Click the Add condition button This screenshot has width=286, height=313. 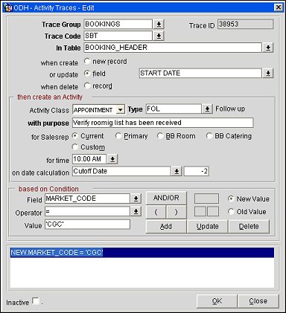(166, 227)
